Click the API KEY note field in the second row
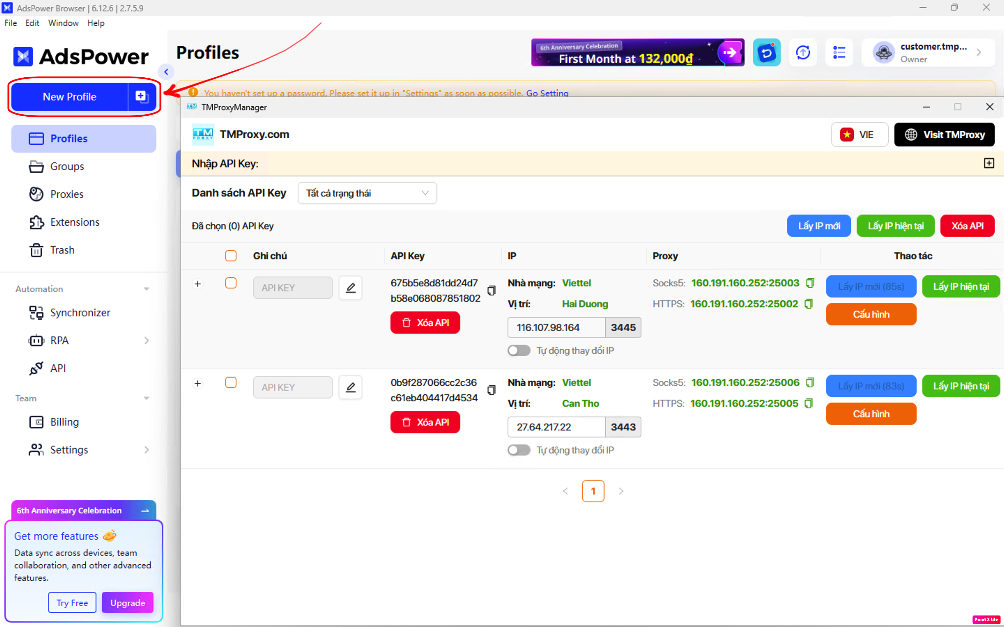1004x627 pixels. [292, 387]
